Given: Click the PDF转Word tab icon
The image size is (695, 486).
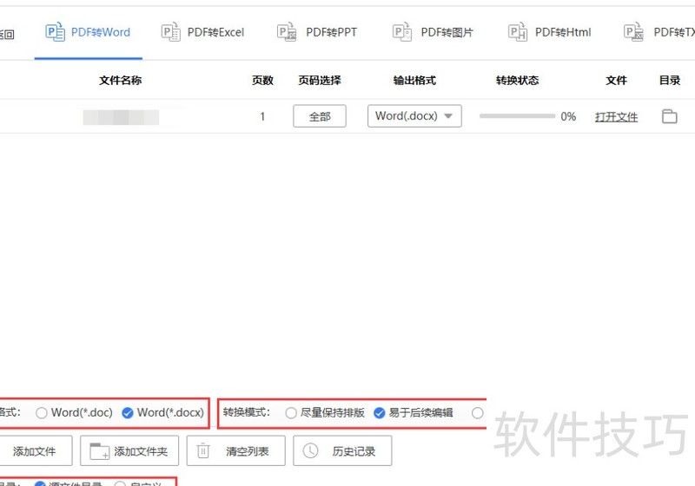Looking at the screenshot, I should [55, 32].
